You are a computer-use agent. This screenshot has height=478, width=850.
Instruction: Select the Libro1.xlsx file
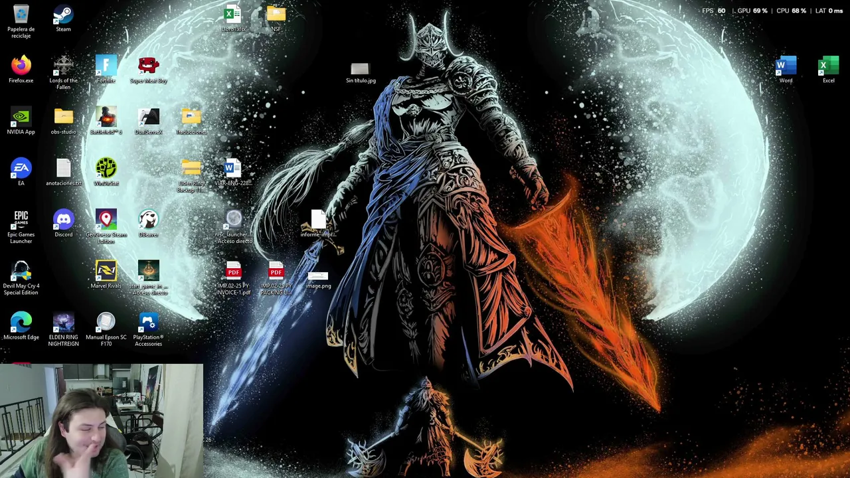click(x=233, y=19)
